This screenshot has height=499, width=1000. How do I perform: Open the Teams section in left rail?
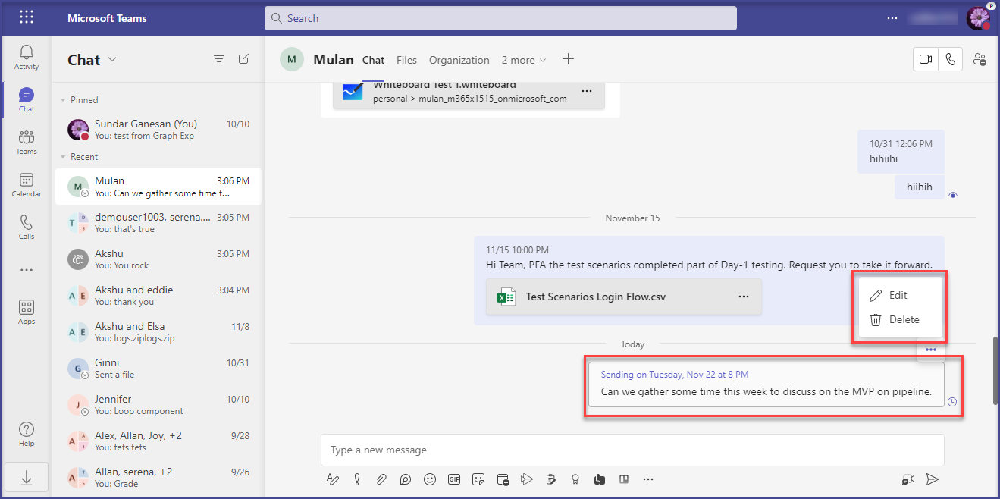coord(27,142)
